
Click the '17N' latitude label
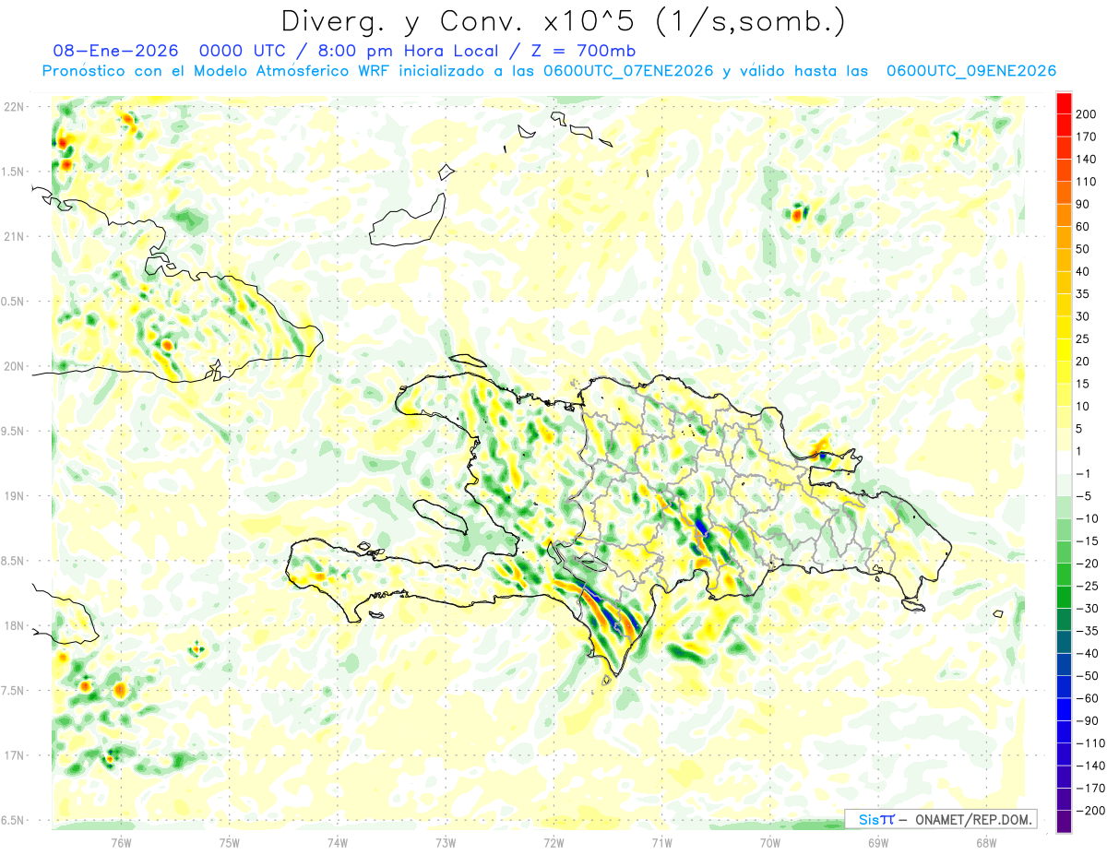[13, 755]
